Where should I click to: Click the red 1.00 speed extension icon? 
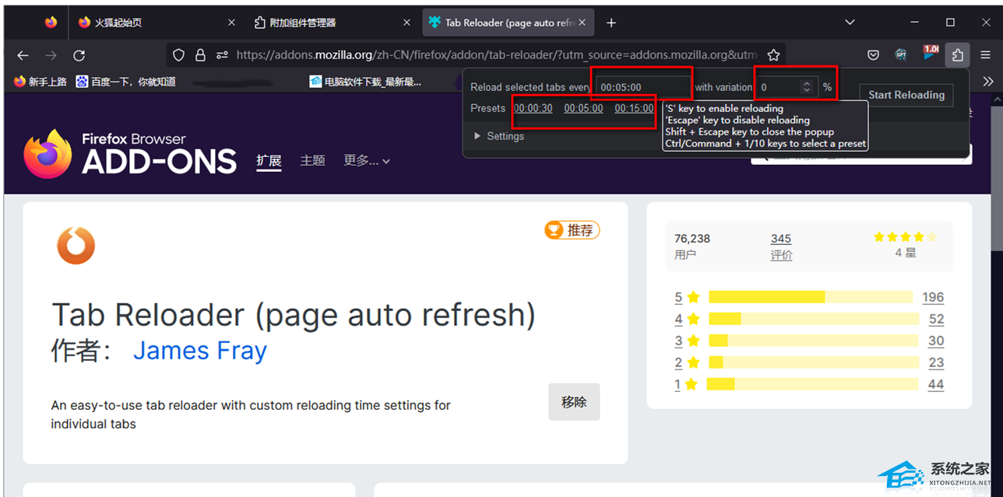coord(930,54)
